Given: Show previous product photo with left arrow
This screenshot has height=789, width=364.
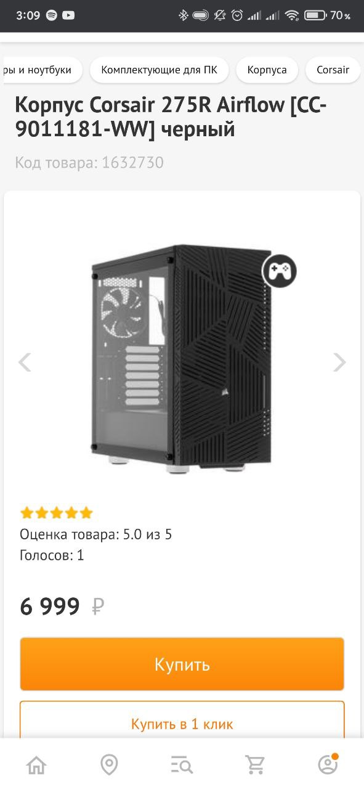Looking at the screenshot, I should click(x=25, y=362).
